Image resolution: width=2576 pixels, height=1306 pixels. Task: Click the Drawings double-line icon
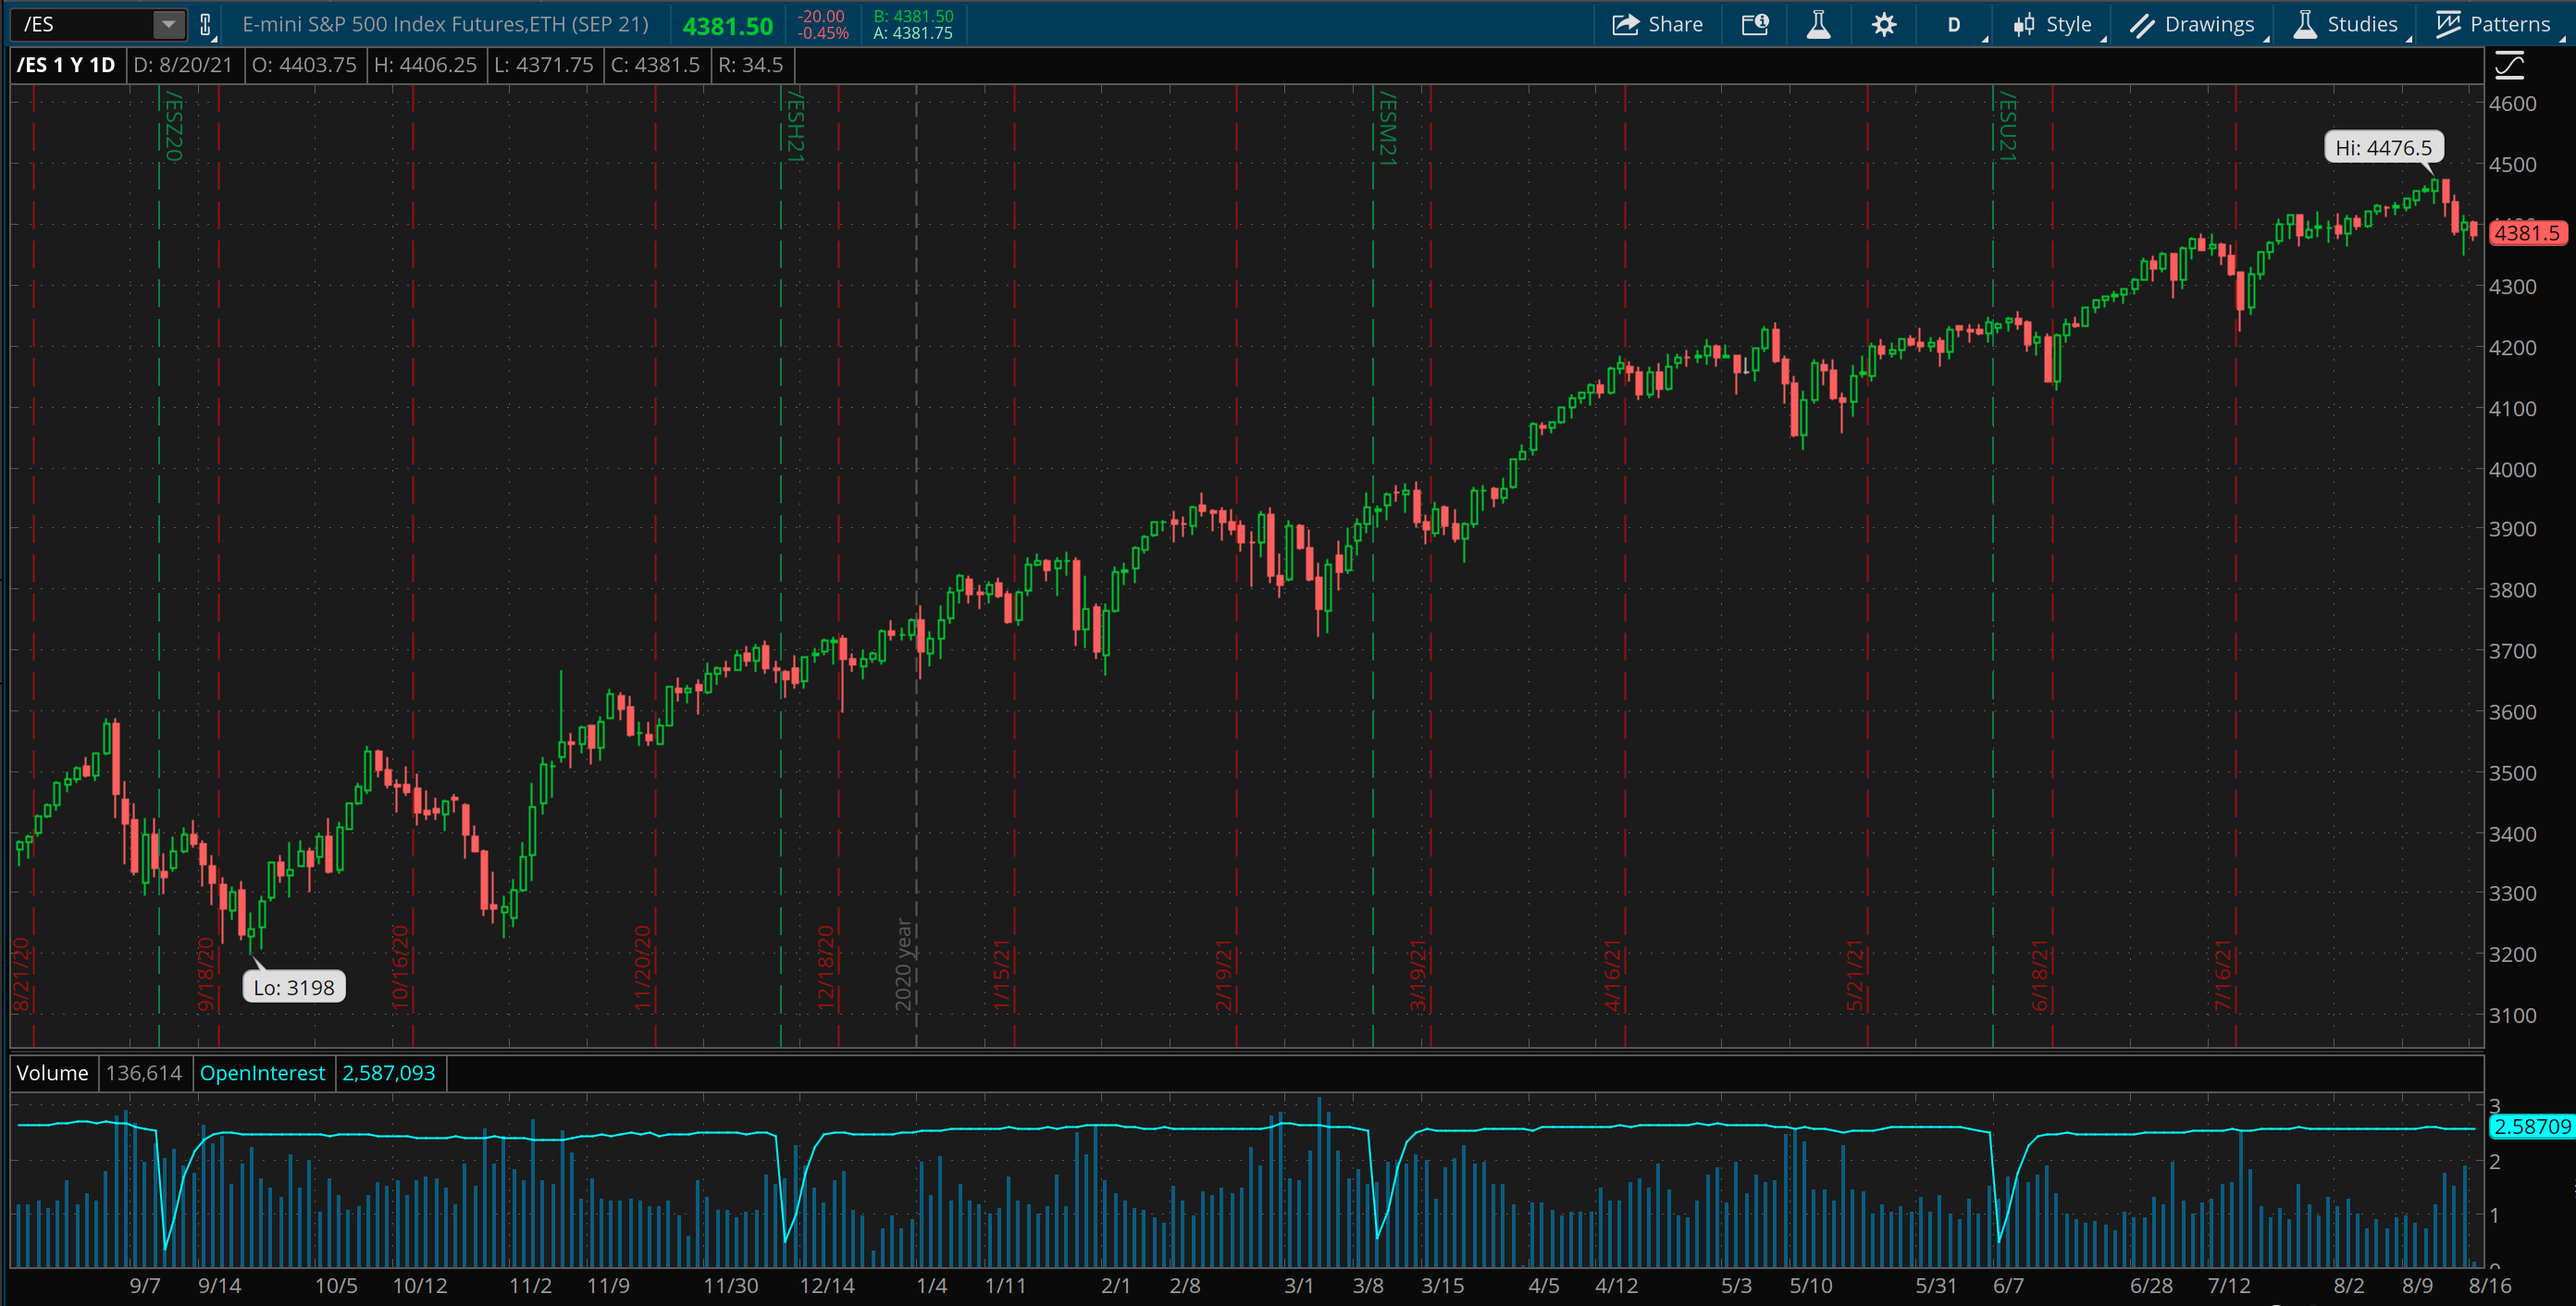click(2141, 24)
